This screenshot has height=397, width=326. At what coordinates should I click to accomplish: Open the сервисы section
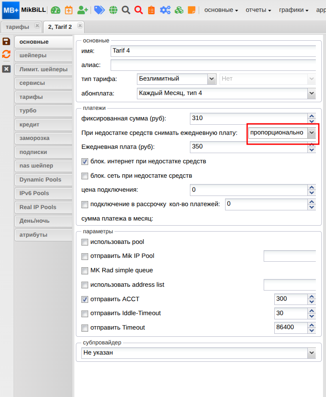(x=43, y=83)
